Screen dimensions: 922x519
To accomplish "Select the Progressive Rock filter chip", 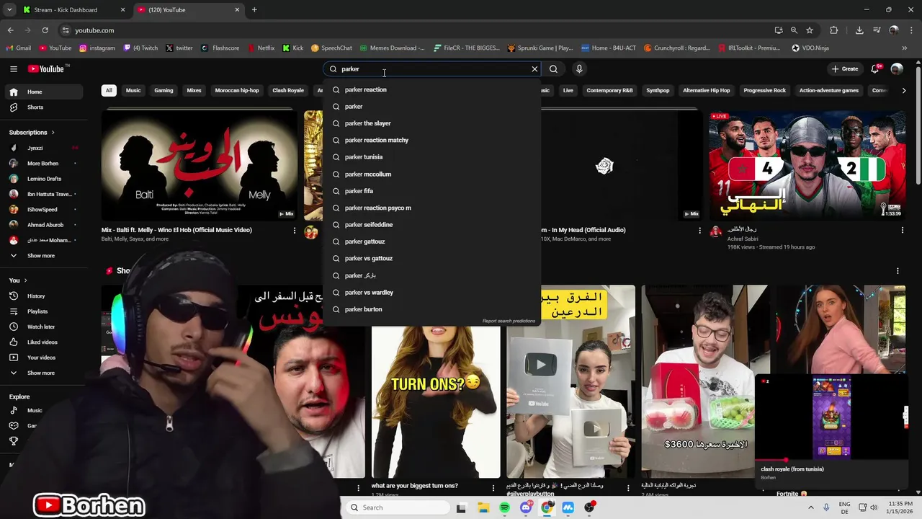I will tap(765, 90).
